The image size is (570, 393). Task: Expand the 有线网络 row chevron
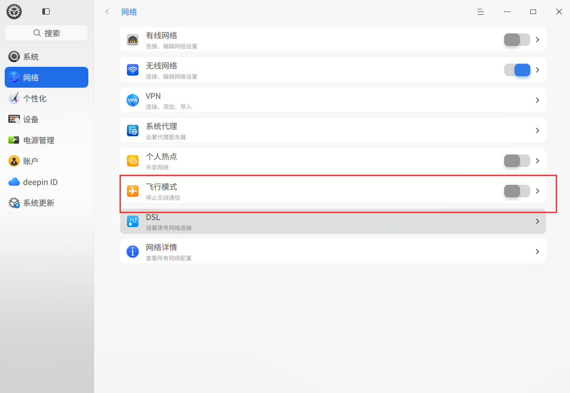(x=538, y=40)
